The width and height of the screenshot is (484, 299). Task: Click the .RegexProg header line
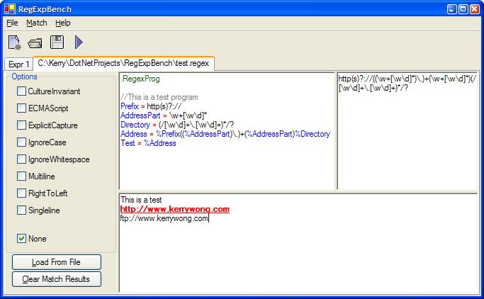[x=140, y=79]
